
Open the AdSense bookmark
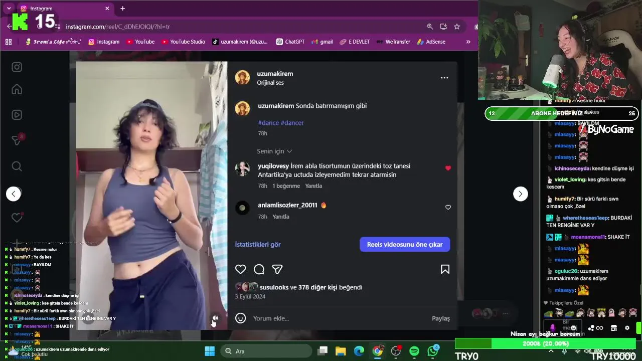pos(431,42)
